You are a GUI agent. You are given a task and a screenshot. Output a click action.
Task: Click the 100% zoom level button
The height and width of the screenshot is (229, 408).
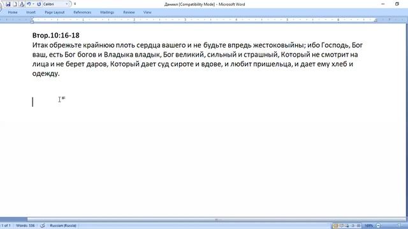coord(368,226)
